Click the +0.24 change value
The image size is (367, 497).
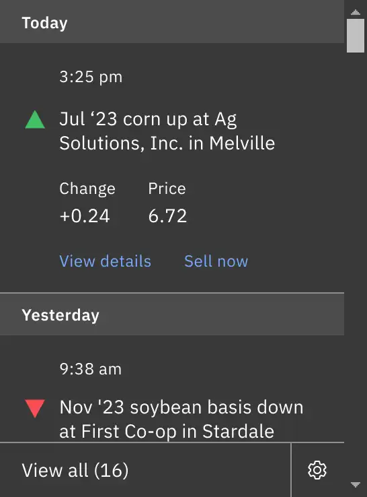click(85, 216)
